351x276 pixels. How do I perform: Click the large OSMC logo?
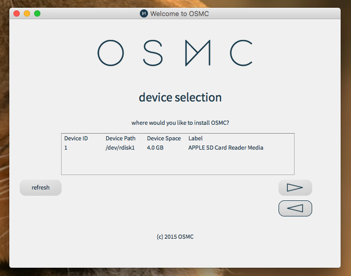175,53
